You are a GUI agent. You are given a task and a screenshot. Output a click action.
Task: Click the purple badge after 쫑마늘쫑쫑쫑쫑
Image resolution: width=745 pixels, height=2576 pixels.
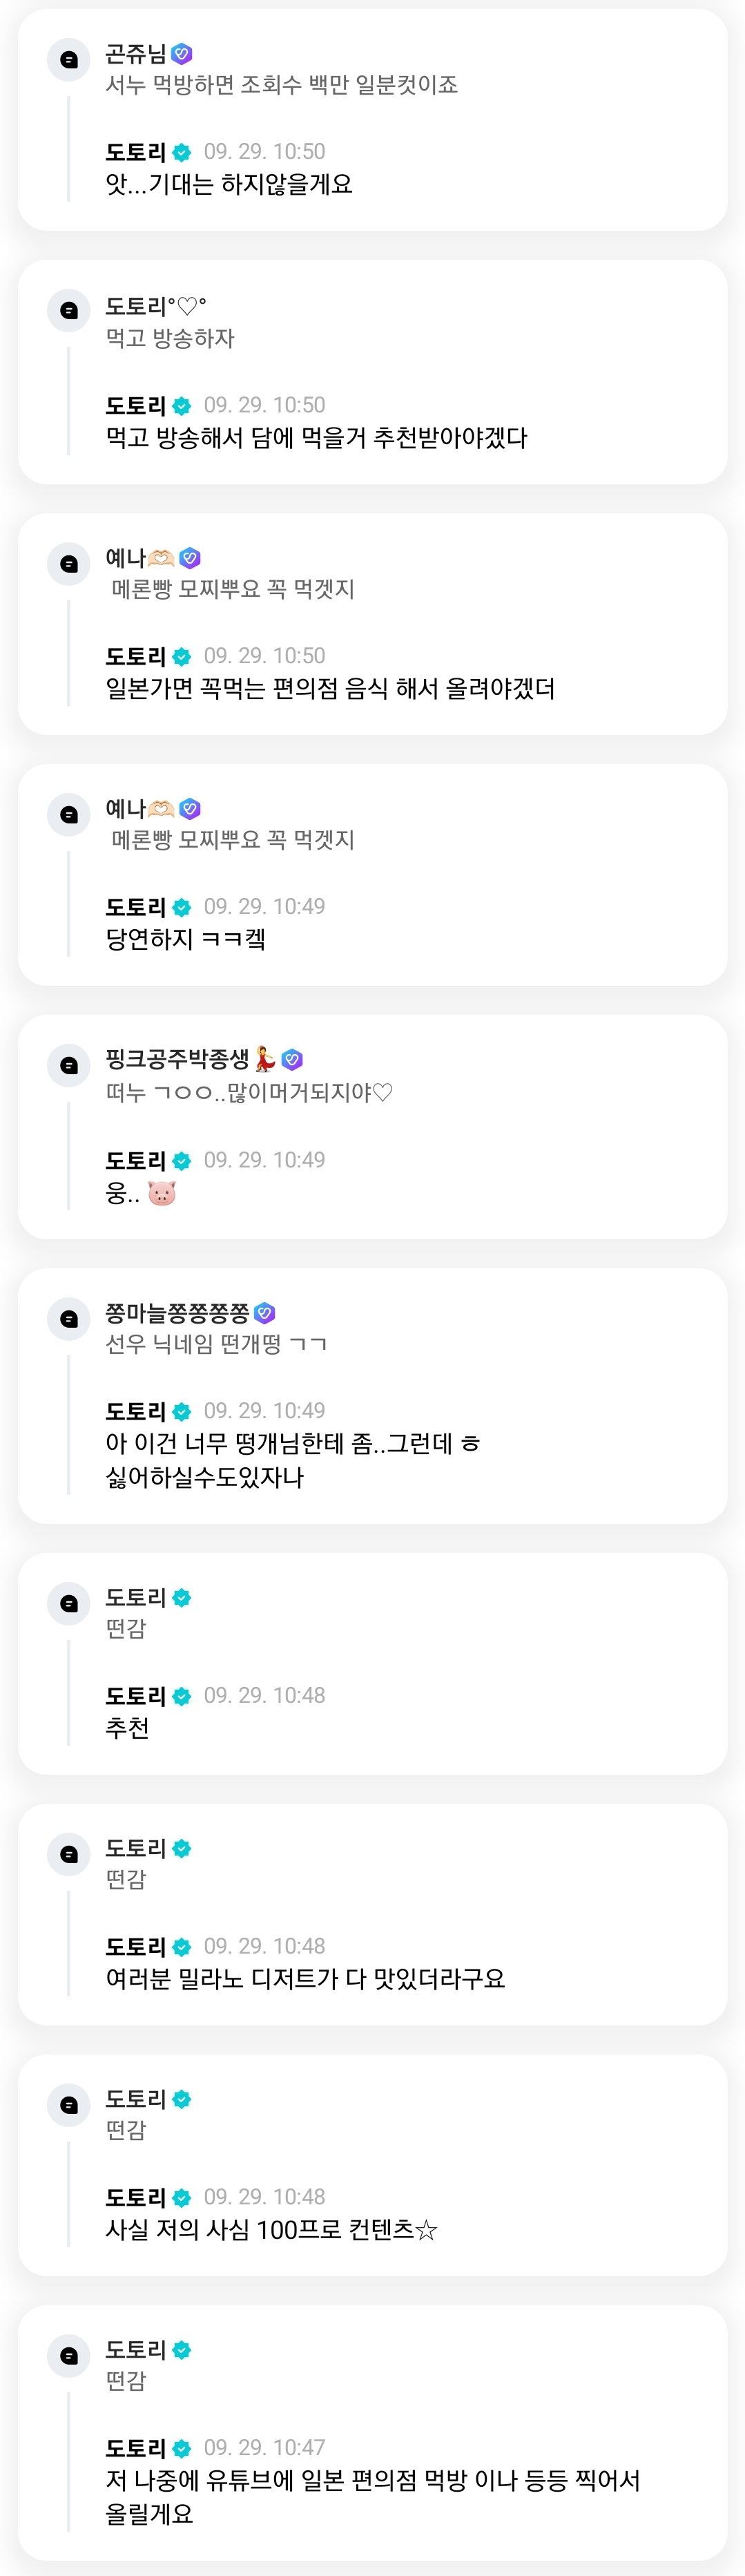click(265, 1313)
